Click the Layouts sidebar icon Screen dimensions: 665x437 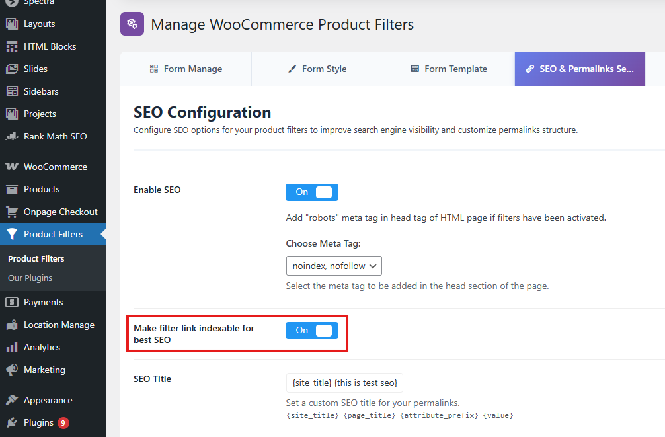pyautogui.click(x=12, y=24)
